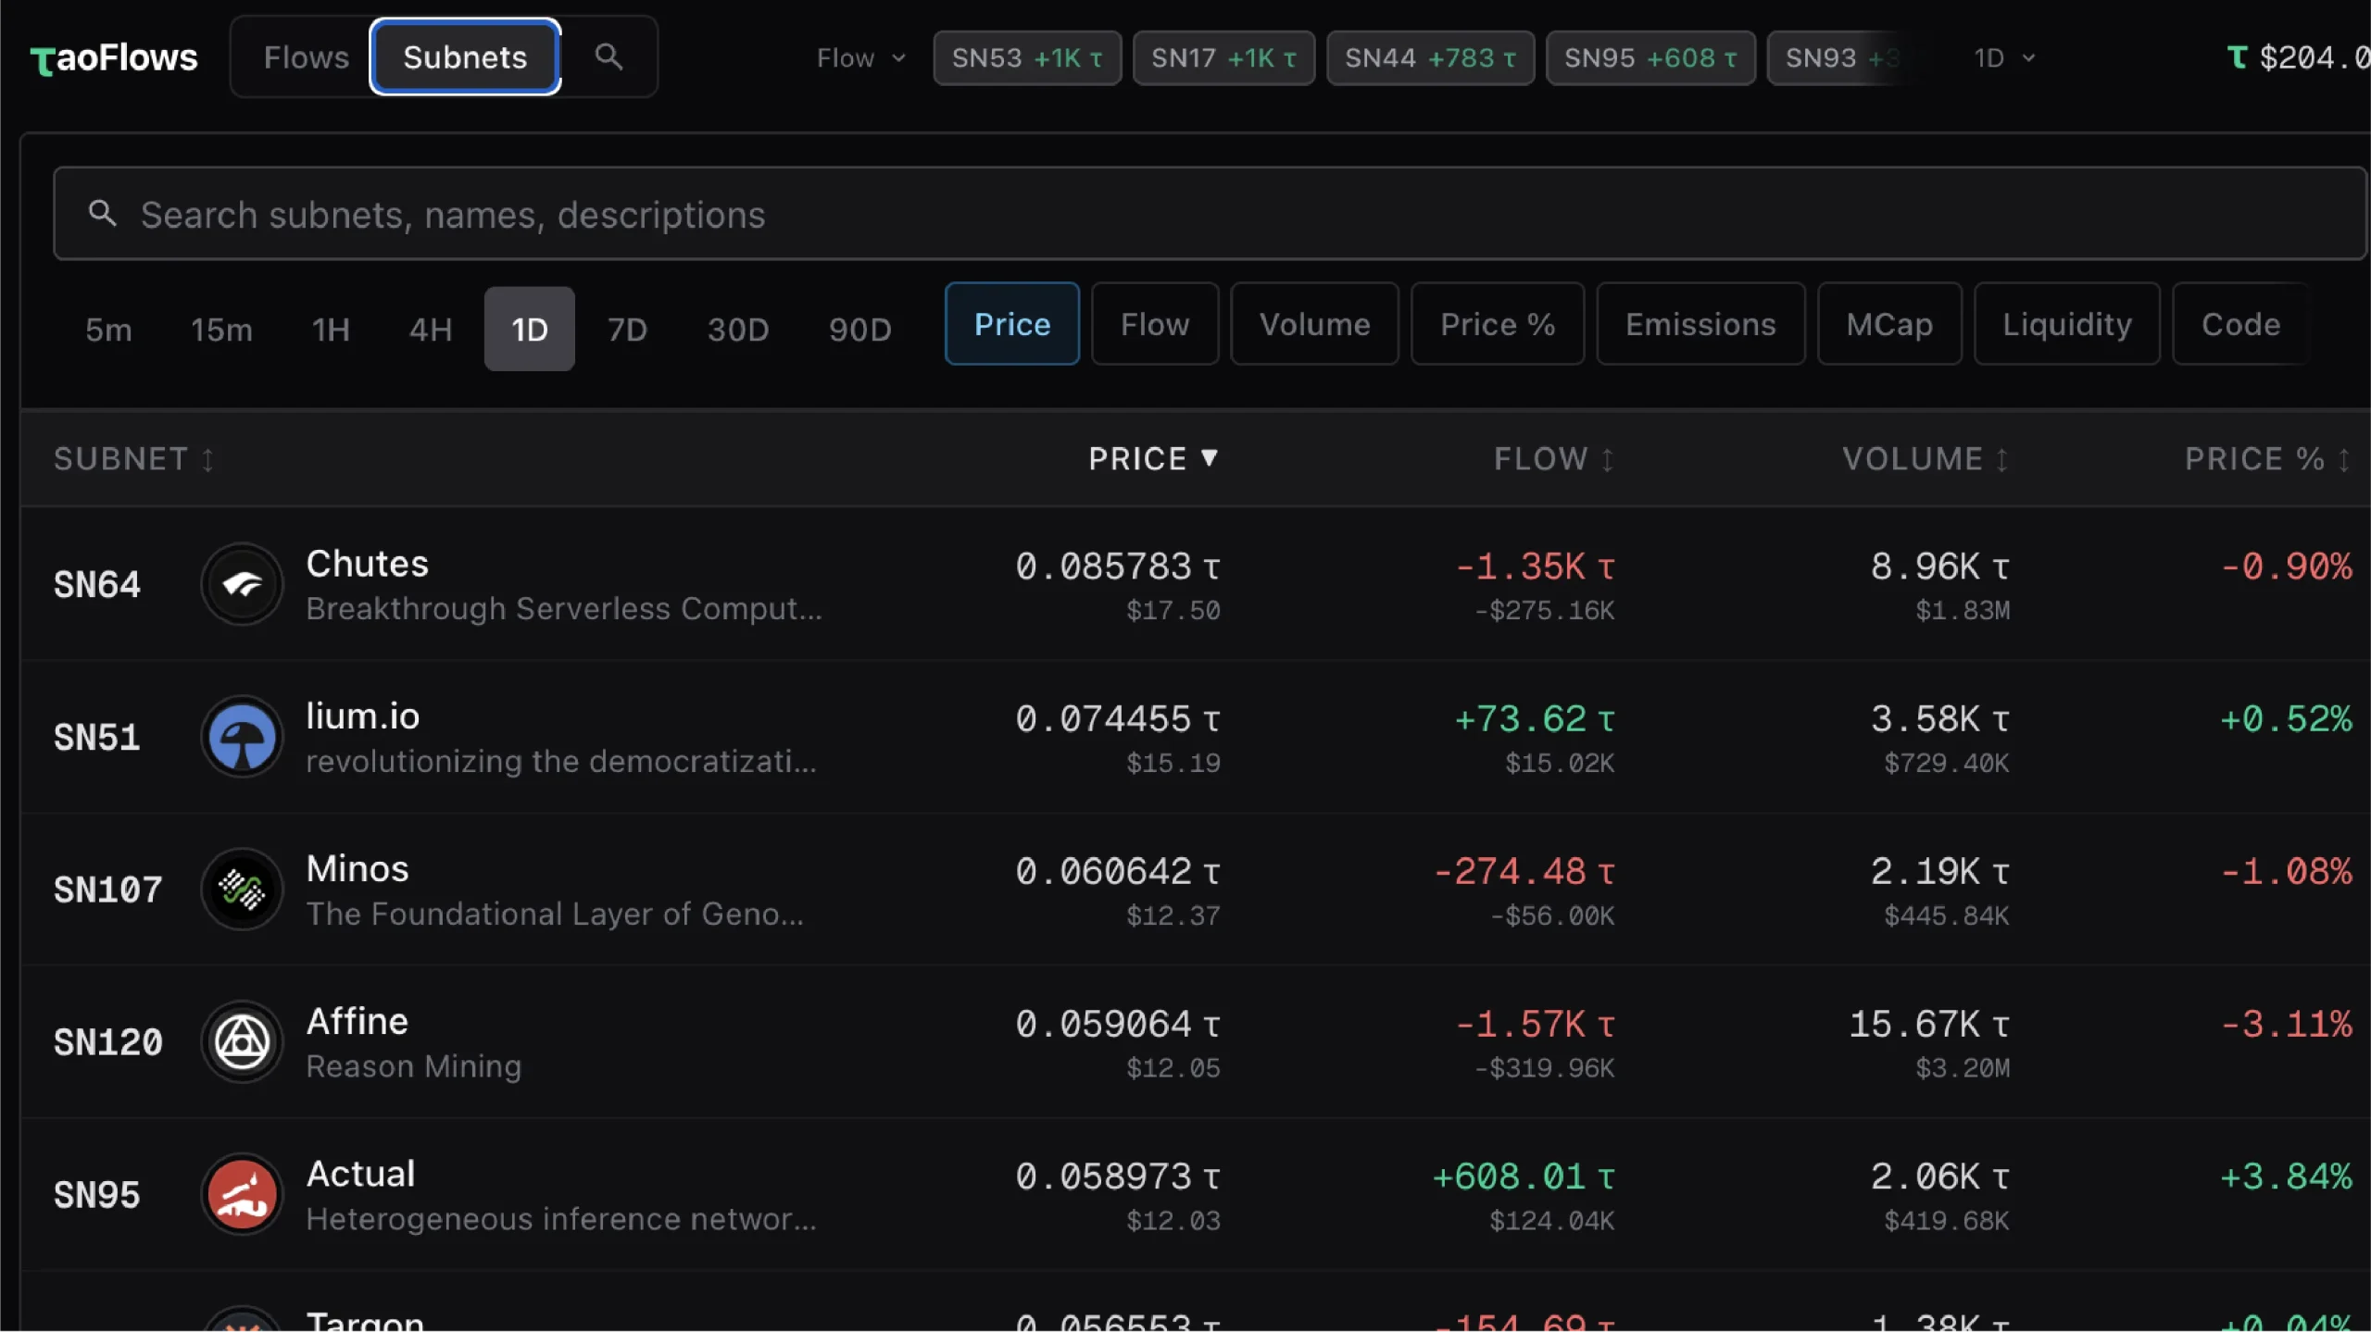This screenshot has width=2371, height=1332.
Task: Toggle the Price % column filter button
Action: point(1498,324)
